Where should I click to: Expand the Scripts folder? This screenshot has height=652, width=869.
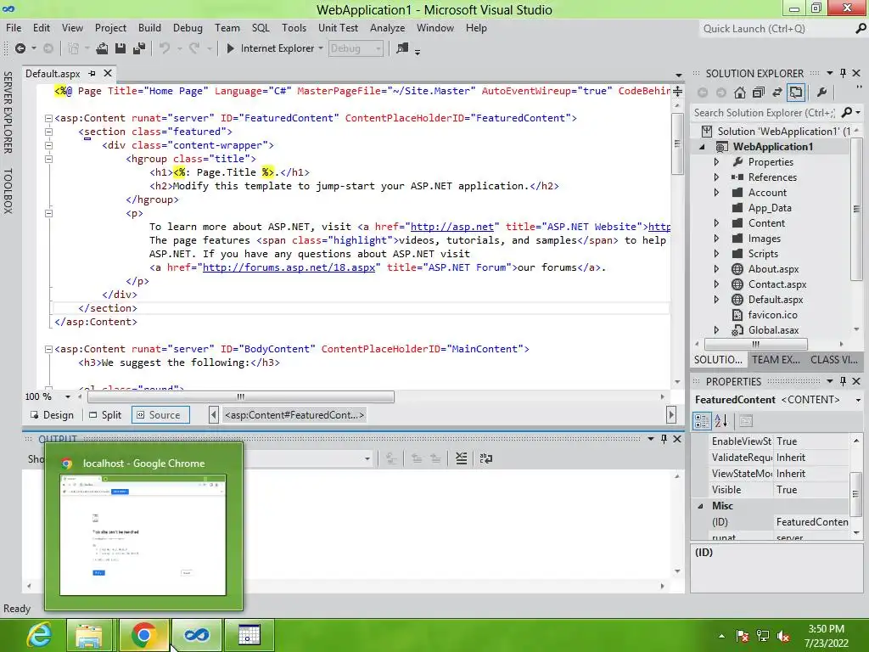716,253
